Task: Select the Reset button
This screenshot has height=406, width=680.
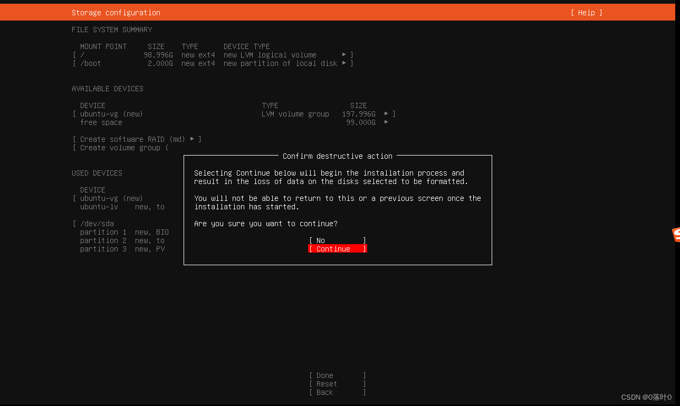Action: pyautogui.click(x=337, y=384)
